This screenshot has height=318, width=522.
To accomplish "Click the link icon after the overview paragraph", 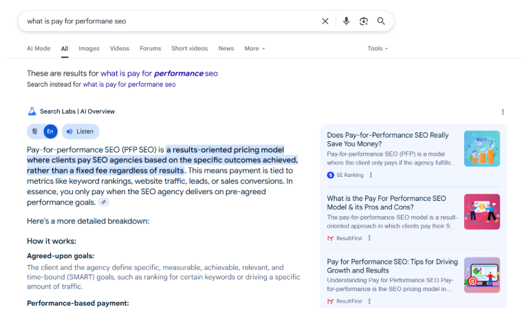I will (104, 202).
